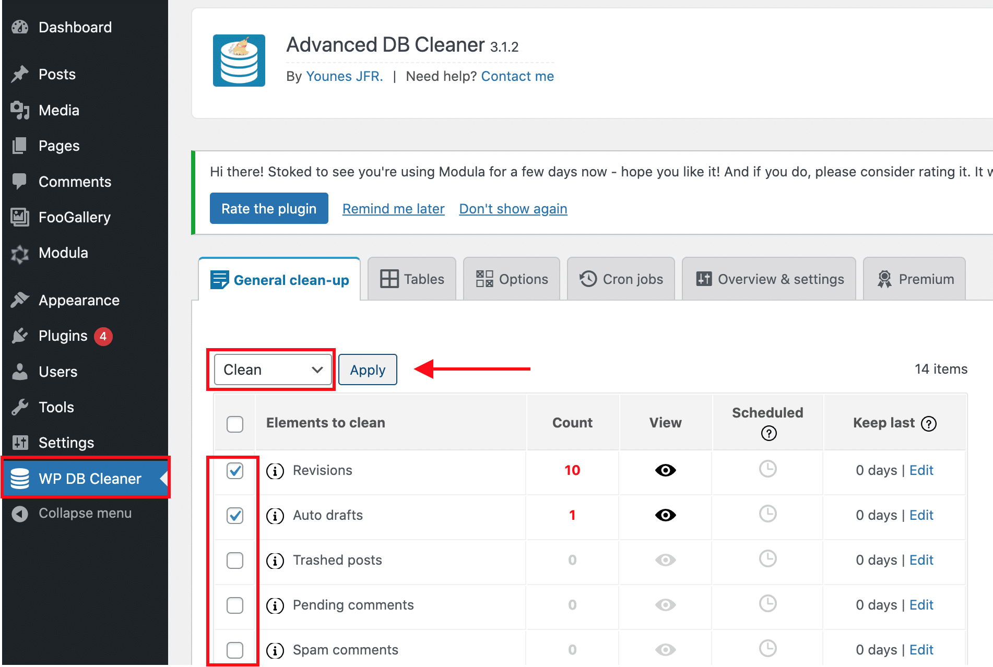Screen dimensions: 993x667
Task: Uncheck the Revisions checkbox
Action: coord(235,470)
